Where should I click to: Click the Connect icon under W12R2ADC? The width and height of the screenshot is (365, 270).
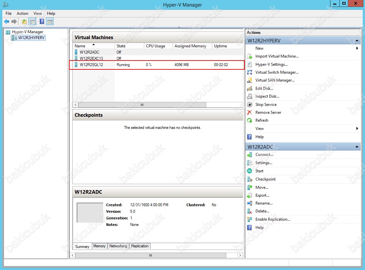click(x=250, y=155)
